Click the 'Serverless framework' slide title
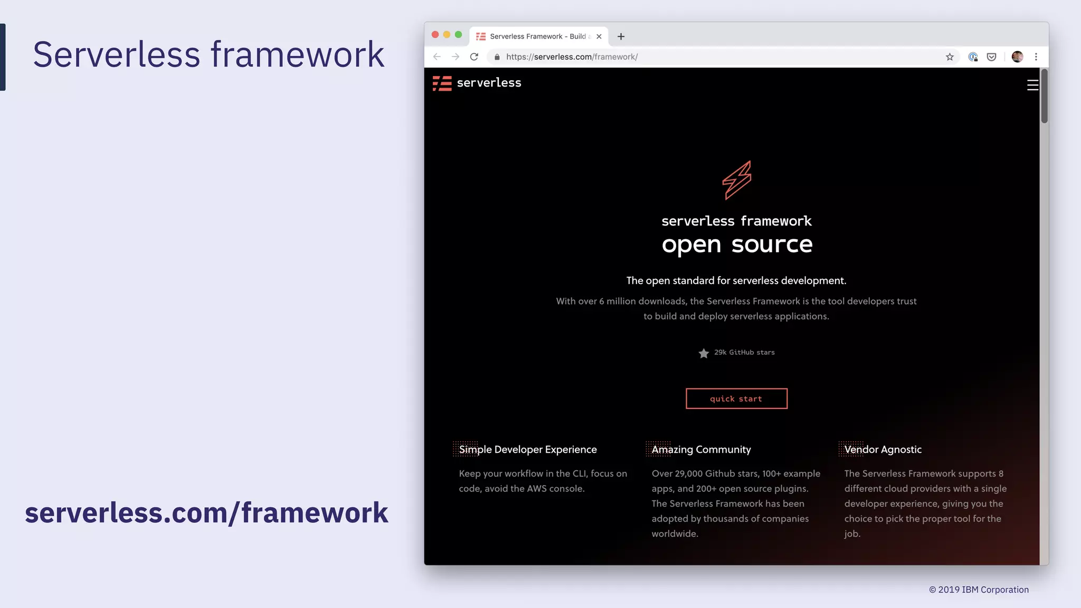The width and height of the screenshot is (1081, 608). tap(208, 54)
